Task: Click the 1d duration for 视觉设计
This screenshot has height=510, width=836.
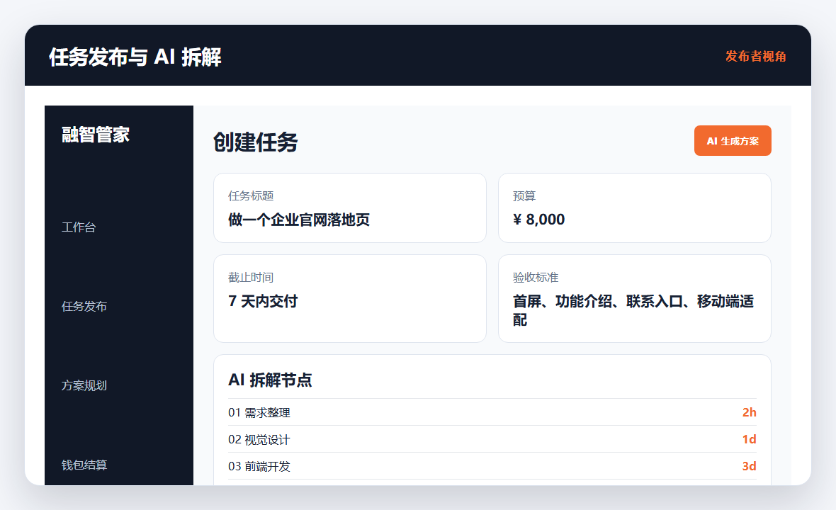Action: point(749,439)
